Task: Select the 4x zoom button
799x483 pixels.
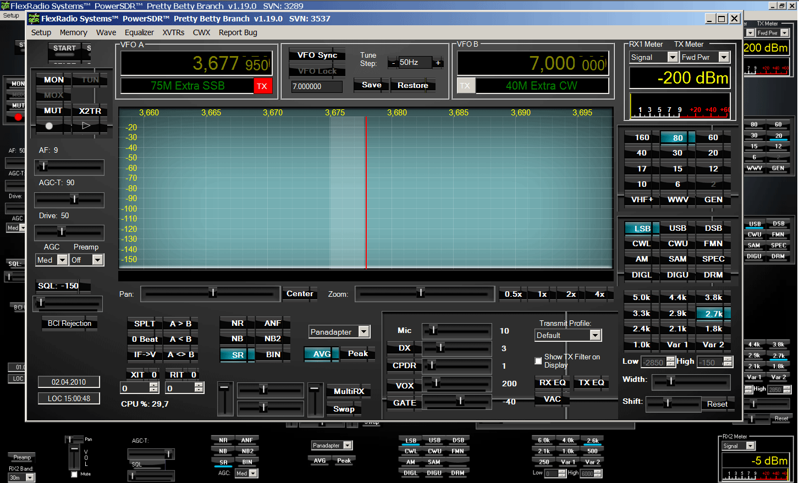Action: pyautogui.click(x=599, y=294)
